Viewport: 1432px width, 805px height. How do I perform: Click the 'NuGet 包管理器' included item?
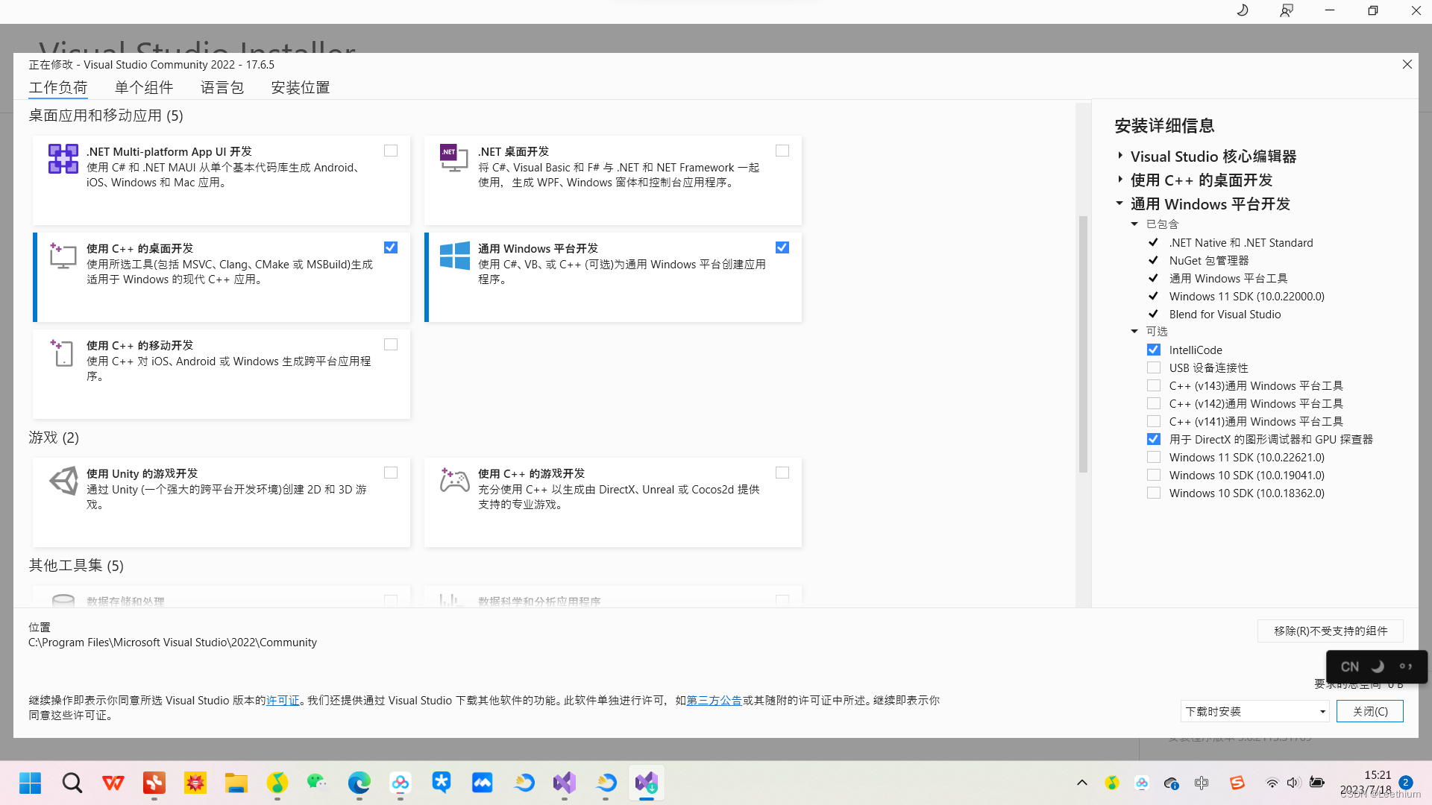1209,260
